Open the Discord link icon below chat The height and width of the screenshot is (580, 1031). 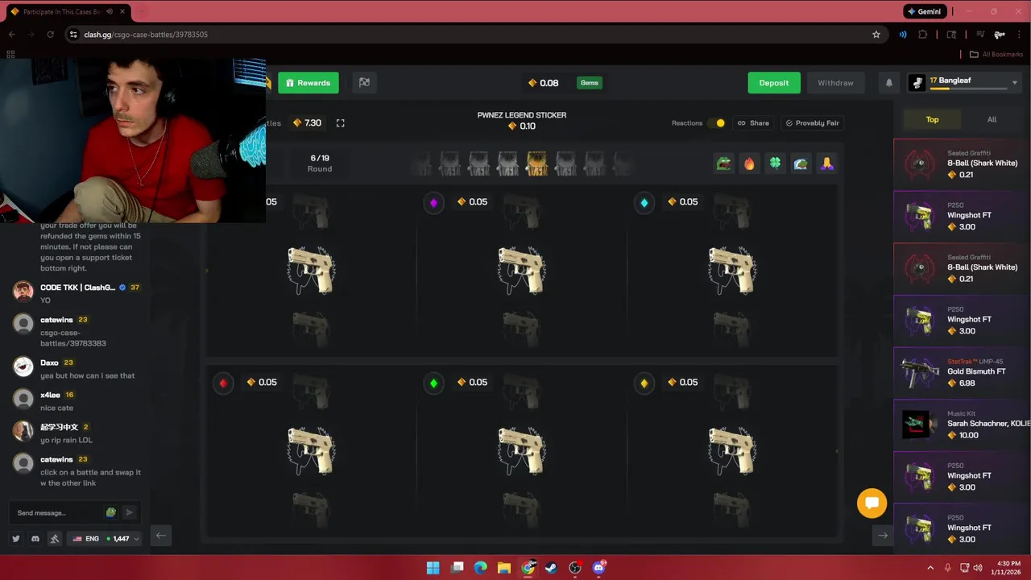coord(35,539)
